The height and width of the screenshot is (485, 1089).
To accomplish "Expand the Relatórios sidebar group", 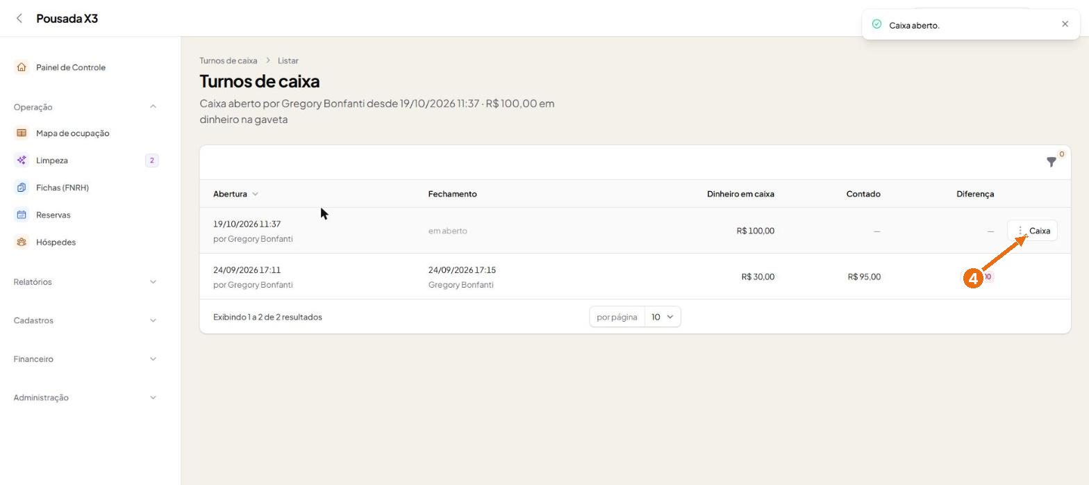I will (x=153, y=282).
